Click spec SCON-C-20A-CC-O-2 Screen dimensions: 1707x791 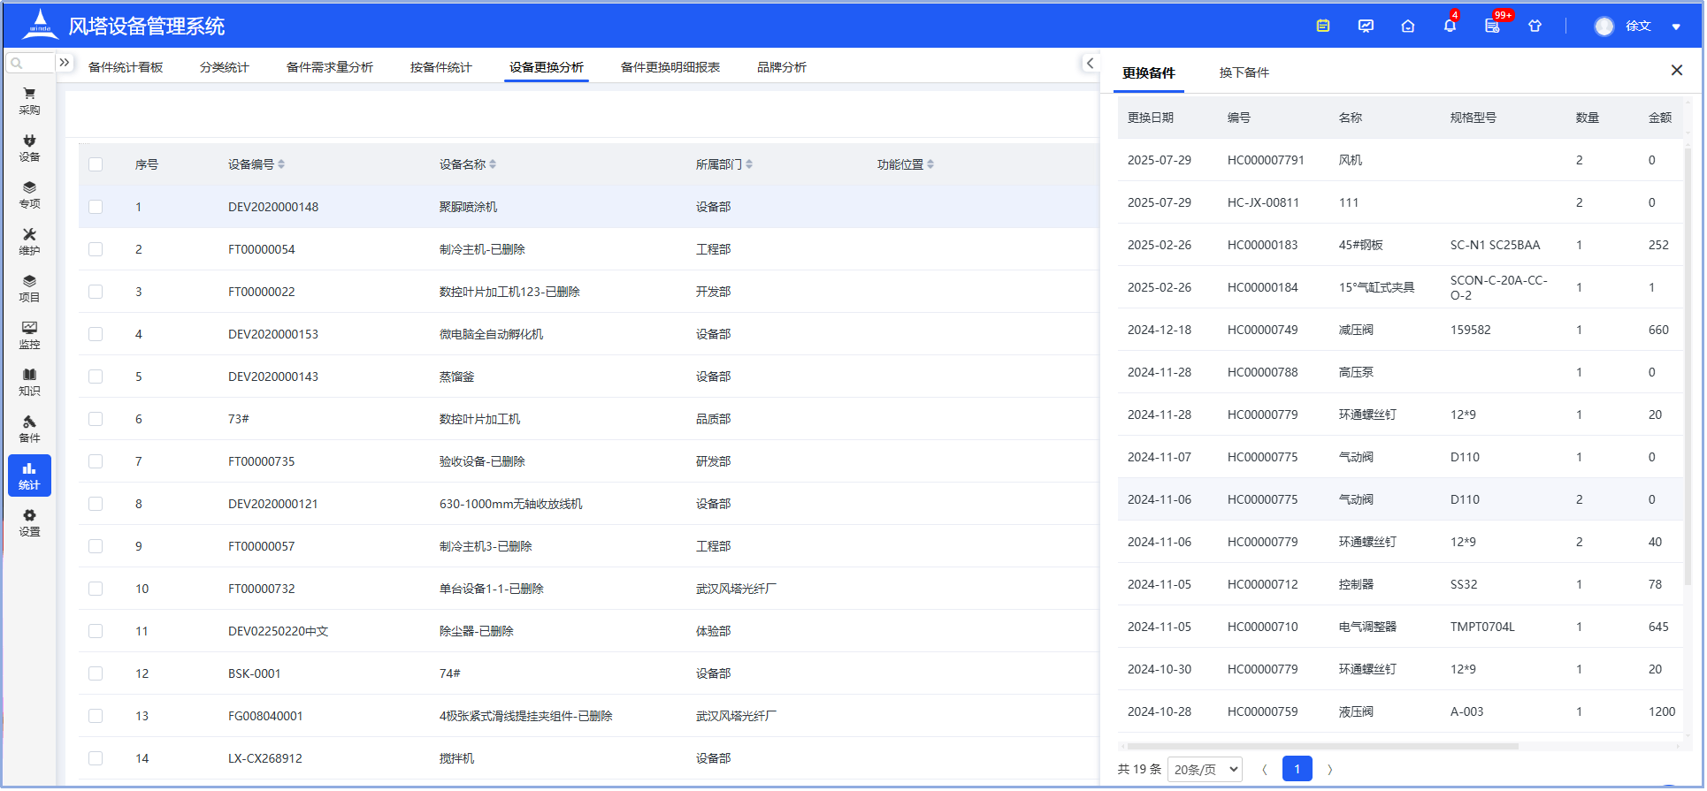[x=1499, y=287]
